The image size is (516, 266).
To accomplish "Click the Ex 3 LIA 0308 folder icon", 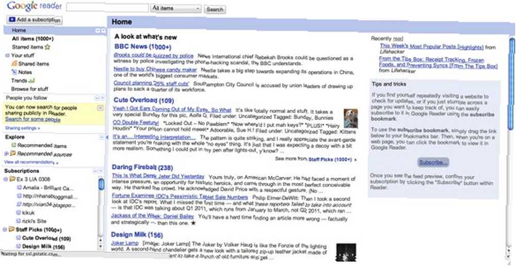I will point(12,179).
